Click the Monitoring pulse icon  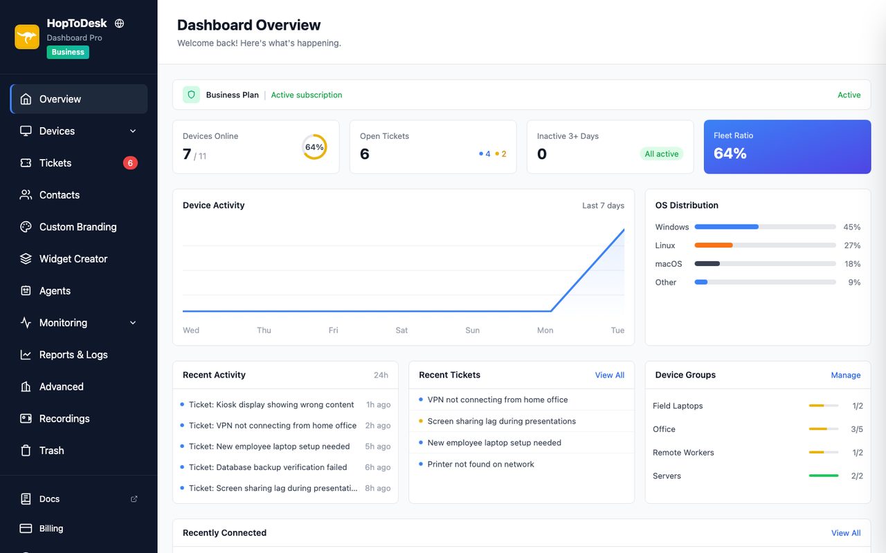[26, 323]
